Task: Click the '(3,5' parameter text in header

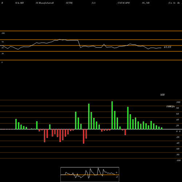Action: tap(94, 3)
